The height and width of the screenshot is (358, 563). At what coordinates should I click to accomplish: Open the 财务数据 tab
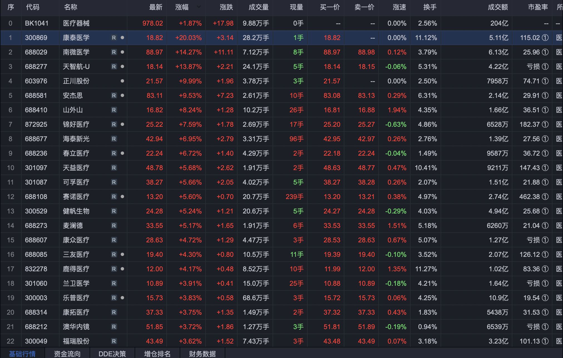point(202,354)
